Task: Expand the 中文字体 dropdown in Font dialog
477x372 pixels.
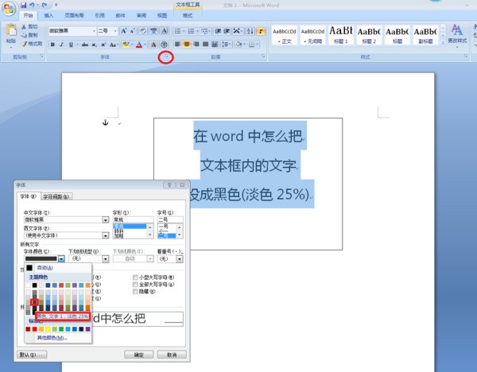Action: [x=105, y=220]
